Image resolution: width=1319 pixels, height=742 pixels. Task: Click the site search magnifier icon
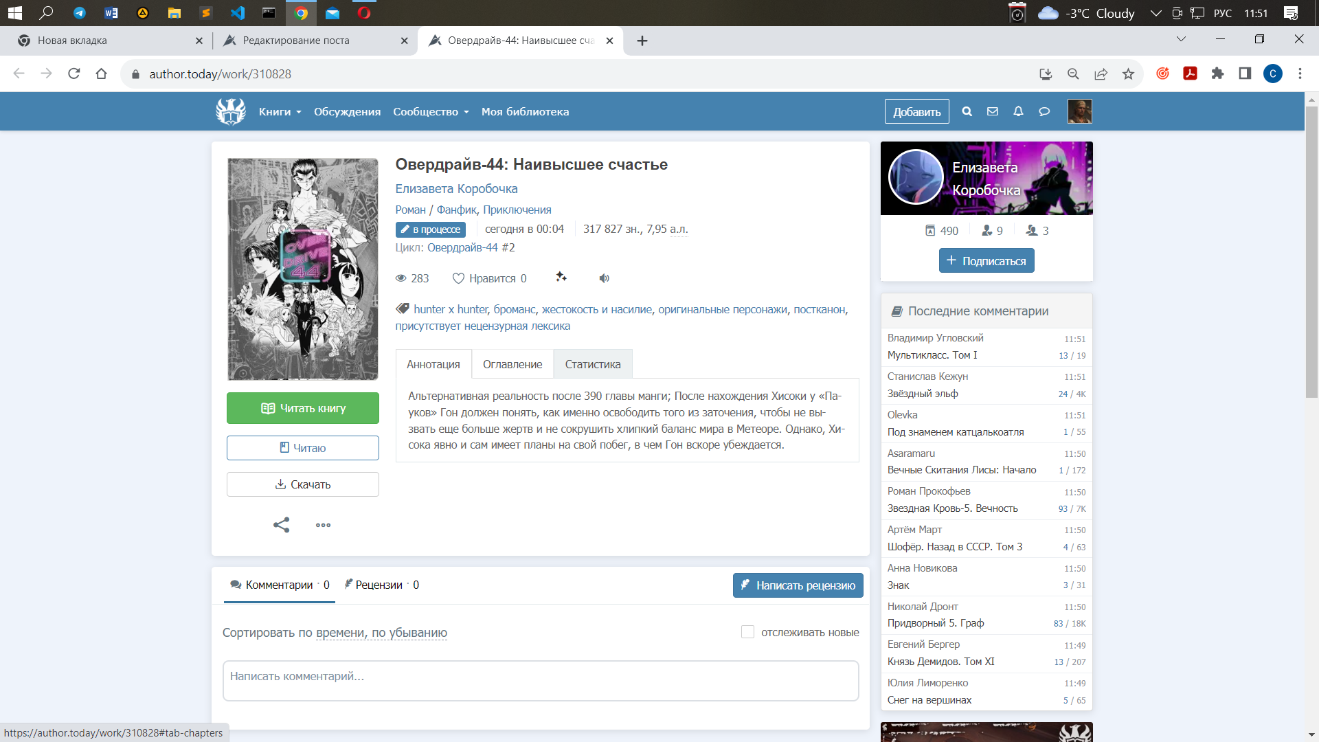[x=967, y=111]
